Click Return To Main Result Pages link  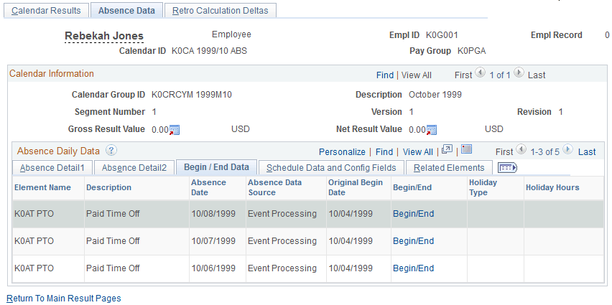point(64,298)
